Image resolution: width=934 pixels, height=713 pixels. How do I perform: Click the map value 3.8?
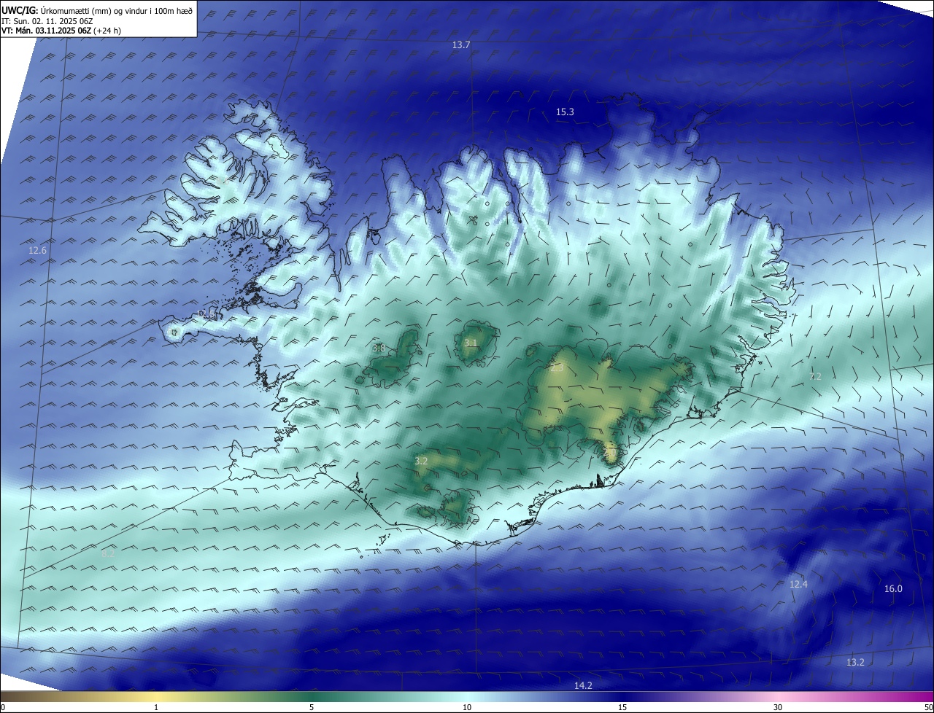[379, 348]
